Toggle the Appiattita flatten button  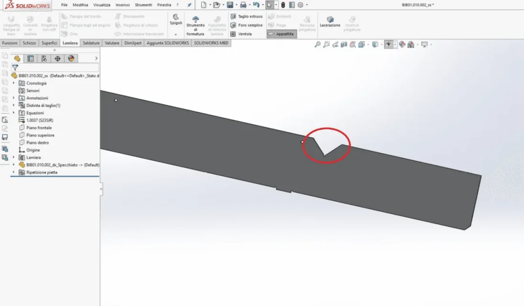[x=281, y=34]
